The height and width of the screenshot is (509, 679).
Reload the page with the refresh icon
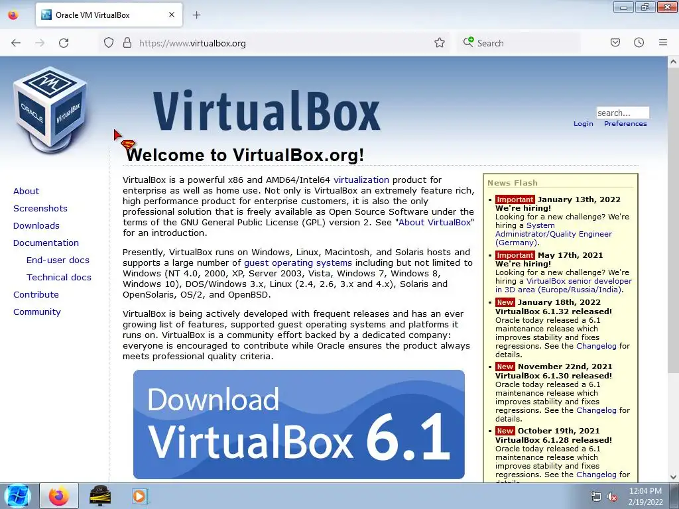pyautogui.click(x=64, y=43)
